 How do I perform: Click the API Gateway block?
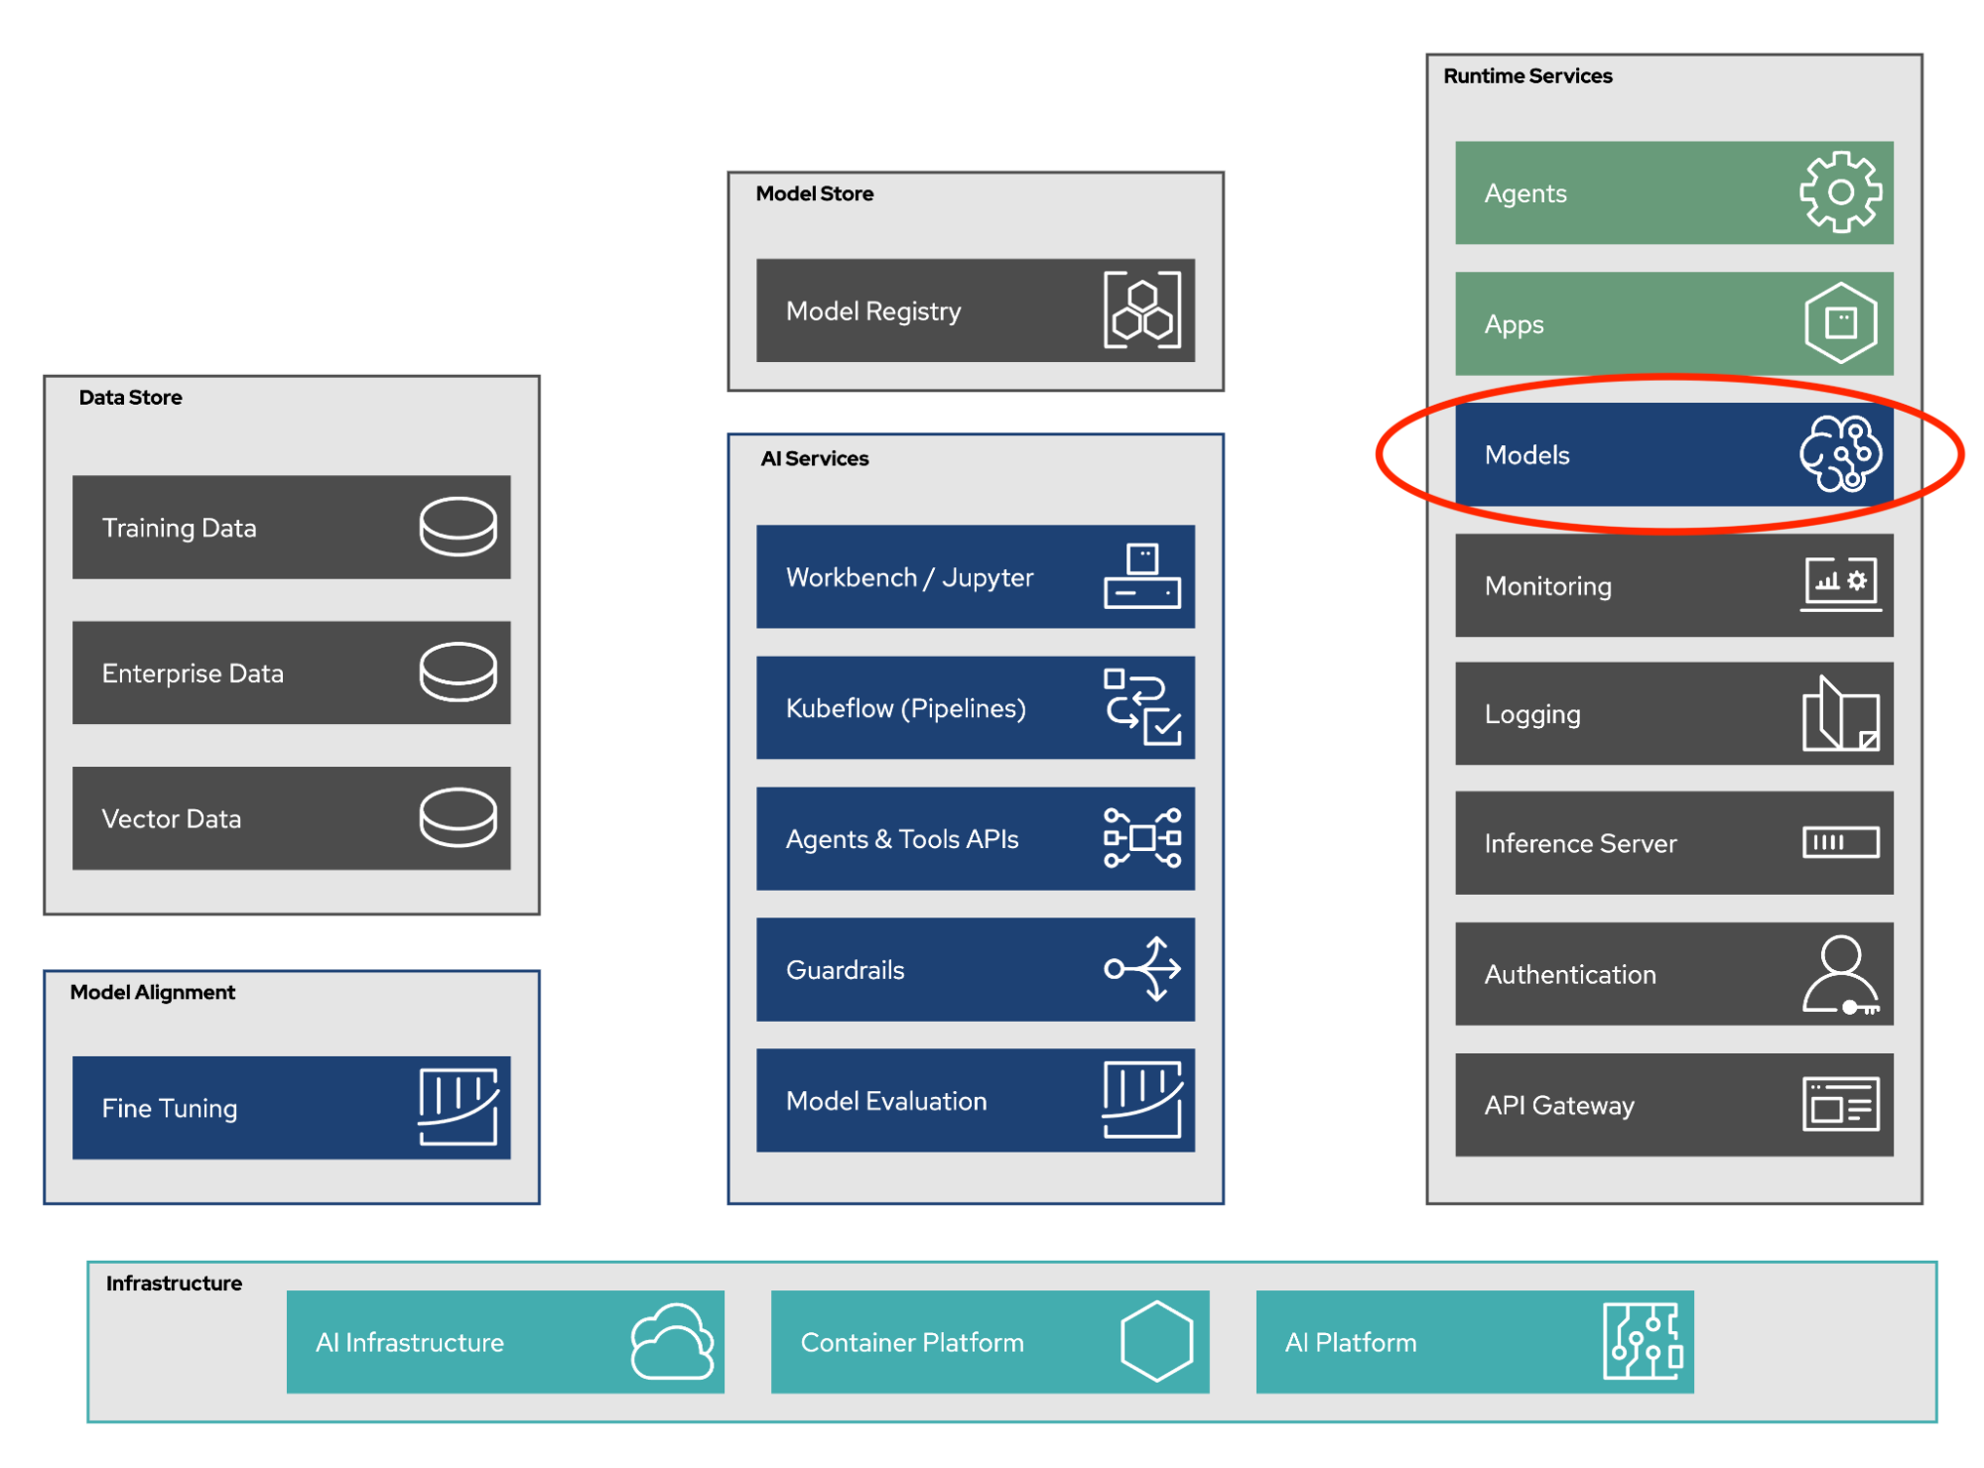click(1672, 1105)
